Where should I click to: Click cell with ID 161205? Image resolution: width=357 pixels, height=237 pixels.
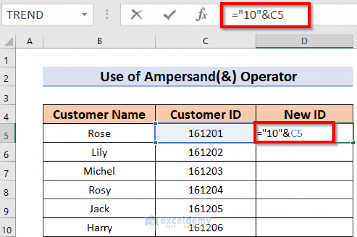206,209
